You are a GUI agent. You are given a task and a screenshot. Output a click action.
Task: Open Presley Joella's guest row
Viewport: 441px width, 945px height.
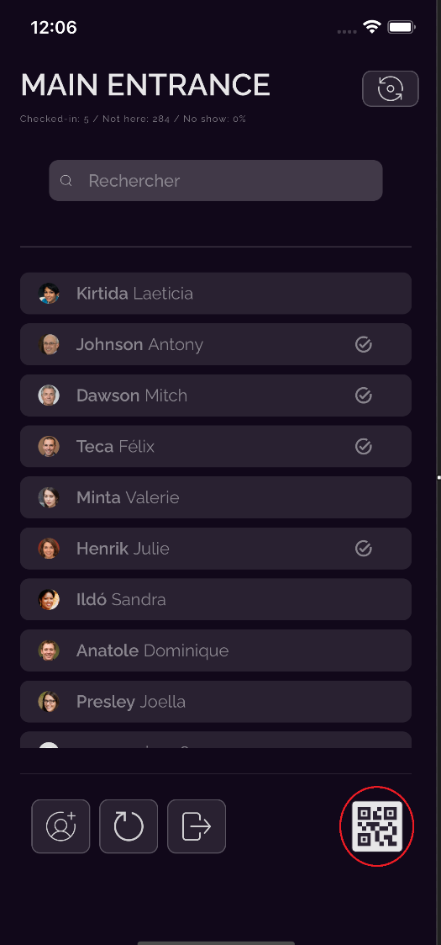click(216, 702)
